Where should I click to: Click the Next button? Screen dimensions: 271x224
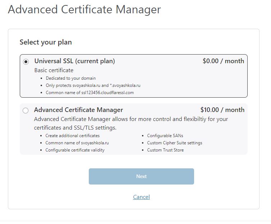[141, 176]
